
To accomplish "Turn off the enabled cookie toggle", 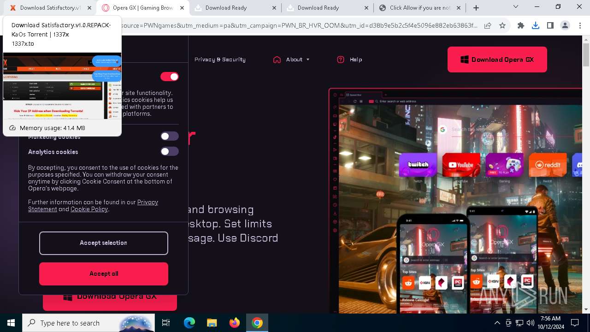I will pyautogui.click(x=169, y=77).
